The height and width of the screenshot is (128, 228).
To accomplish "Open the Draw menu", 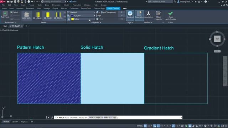I will tap(47, 5).
